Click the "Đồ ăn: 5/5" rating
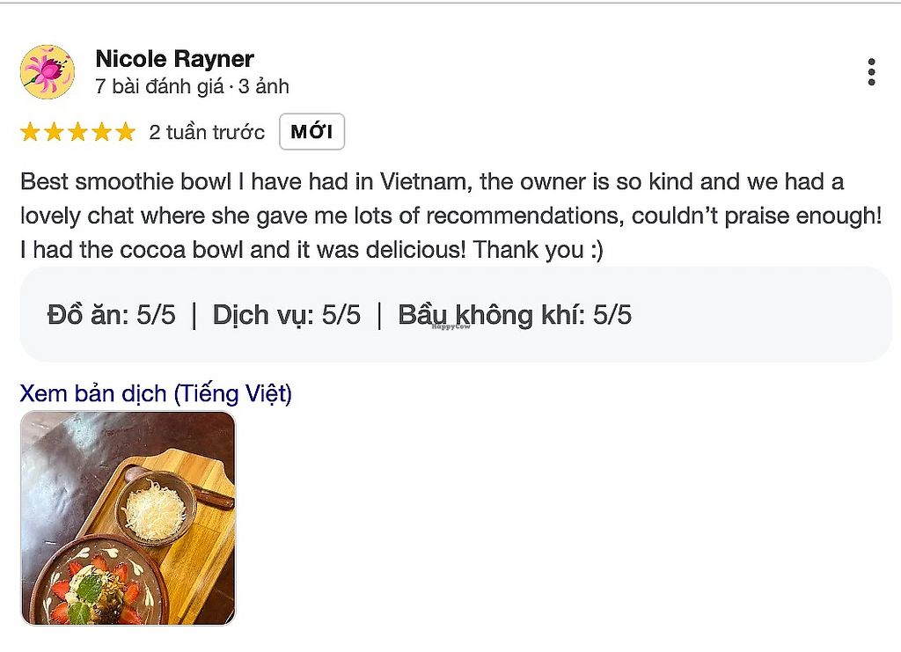 111,315
